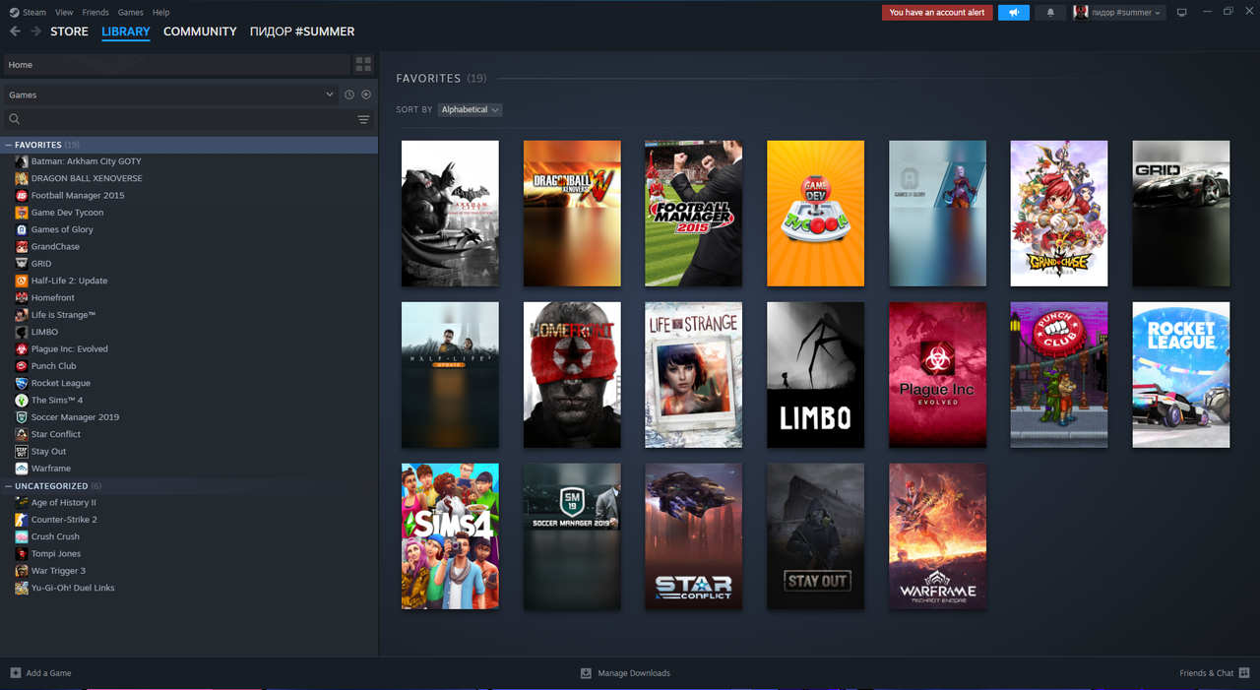This screenshot has height=690, width=1260.
Task: Click the back navigation arrow
Action: 15,31
